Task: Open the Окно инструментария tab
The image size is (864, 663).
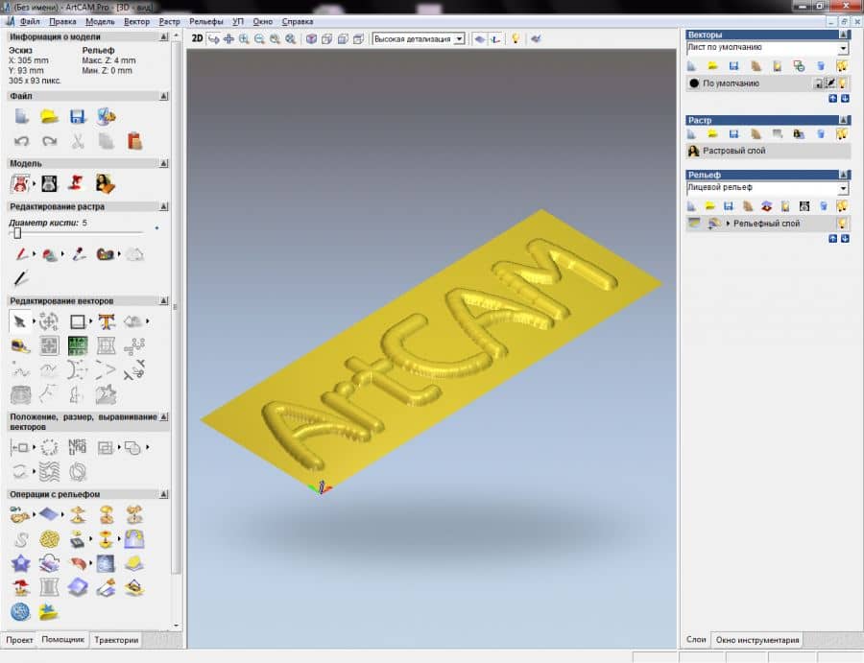Action: pos(757,640)
